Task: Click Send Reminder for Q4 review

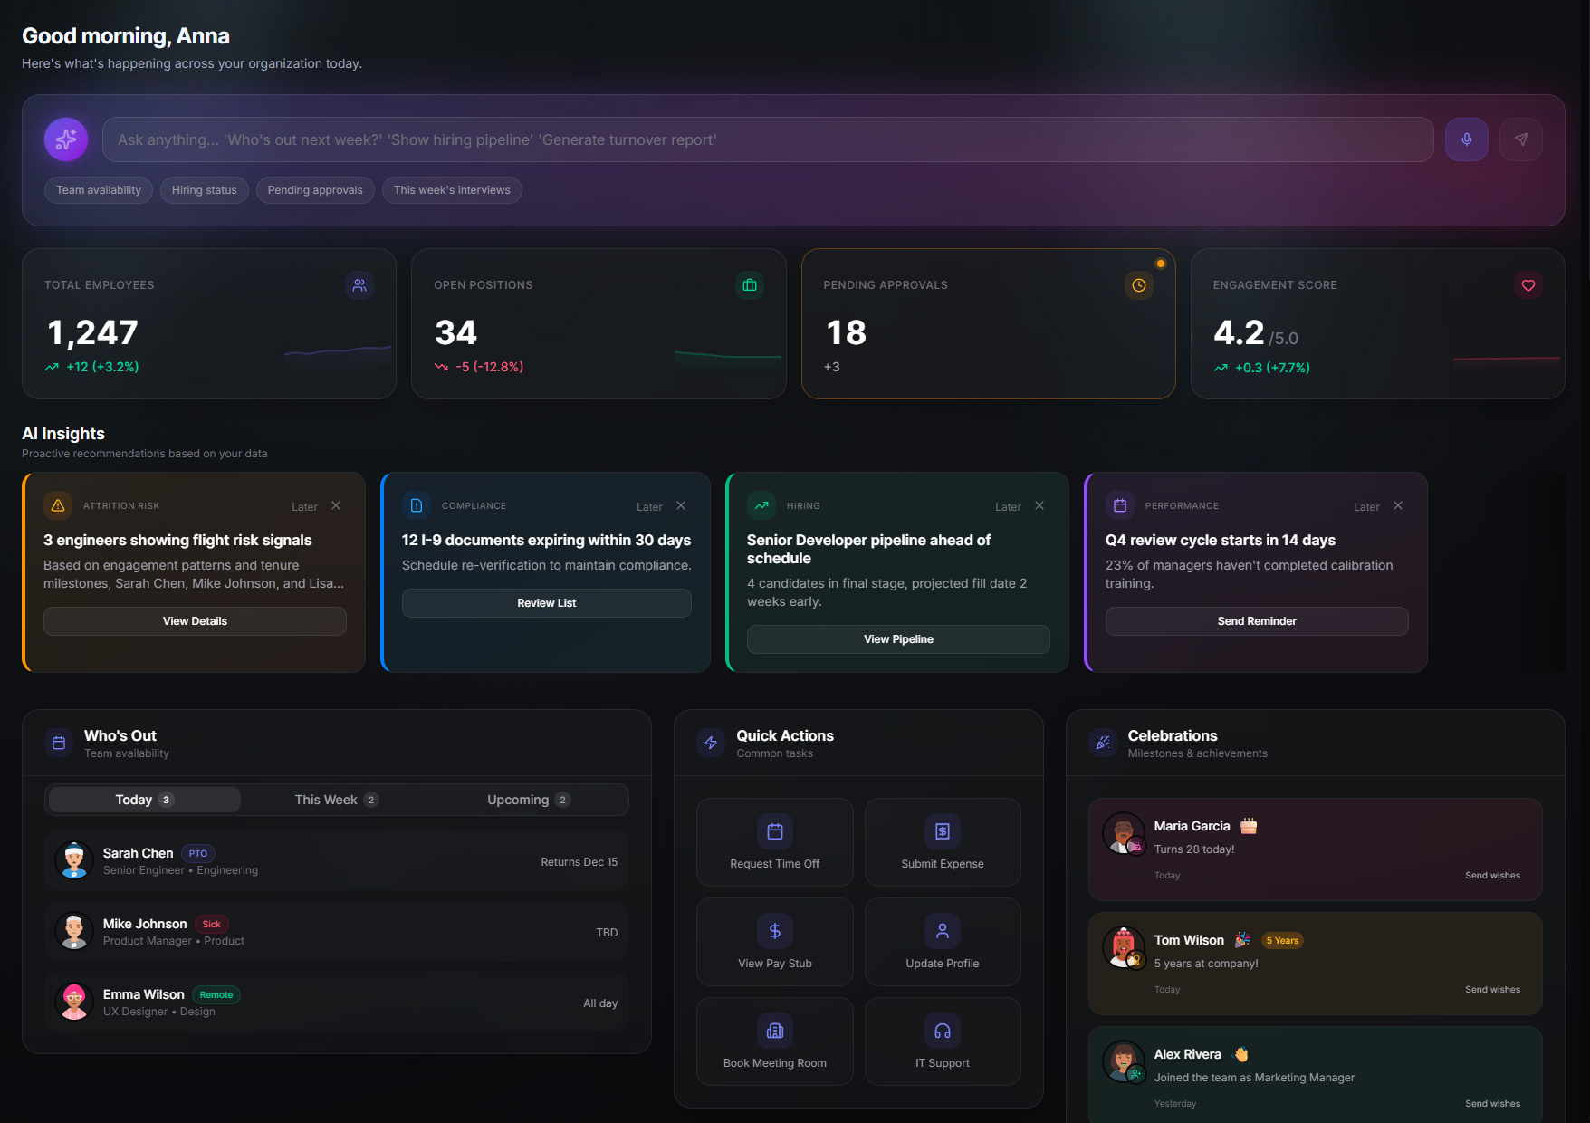Action: pos(1256,621)
